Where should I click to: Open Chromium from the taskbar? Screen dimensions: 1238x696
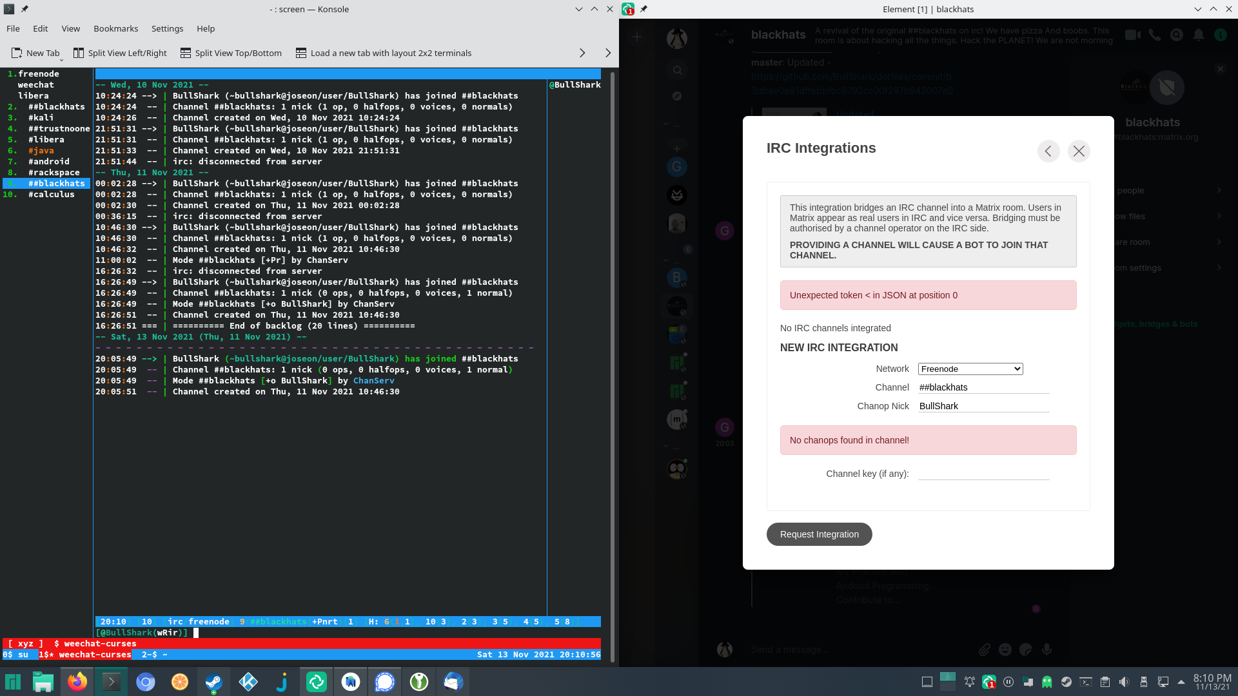pos(146,682)
